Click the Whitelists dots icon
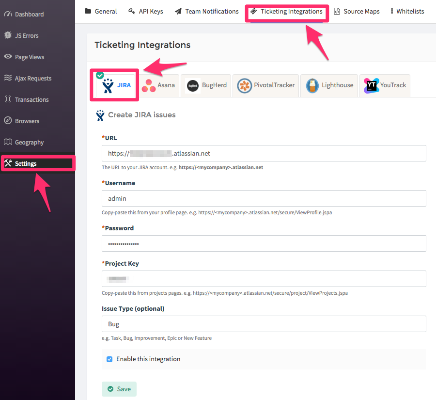 click(x=392, y=11)
